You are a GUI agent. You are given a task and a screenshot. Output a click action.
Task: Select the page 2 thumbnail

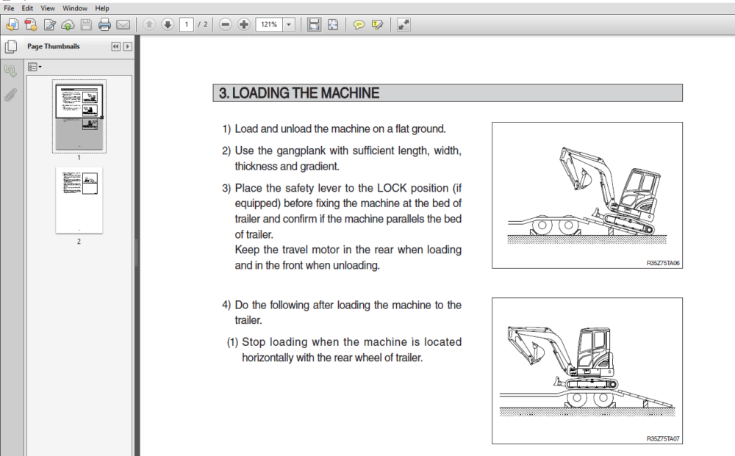[79, 200]
